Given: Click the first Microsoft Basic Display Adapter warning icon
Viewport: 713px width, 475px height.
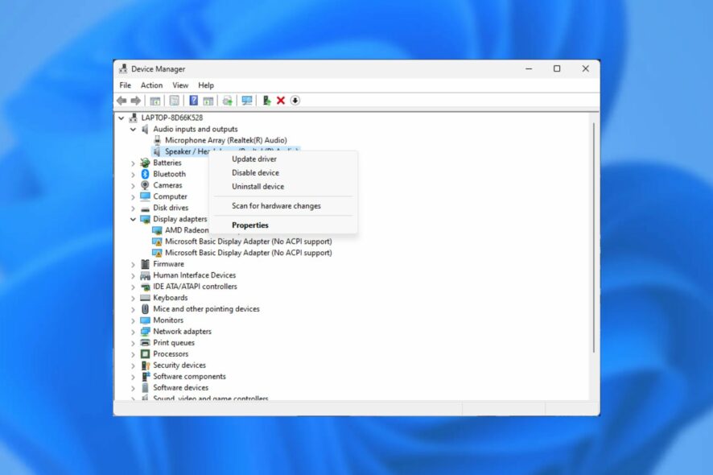Looking at the screenshot, I should [x=157, y=242].
